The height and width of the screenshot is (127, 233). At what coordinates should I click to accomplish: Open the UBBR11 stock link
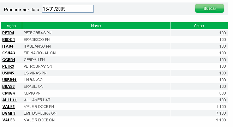coord(10,80)
